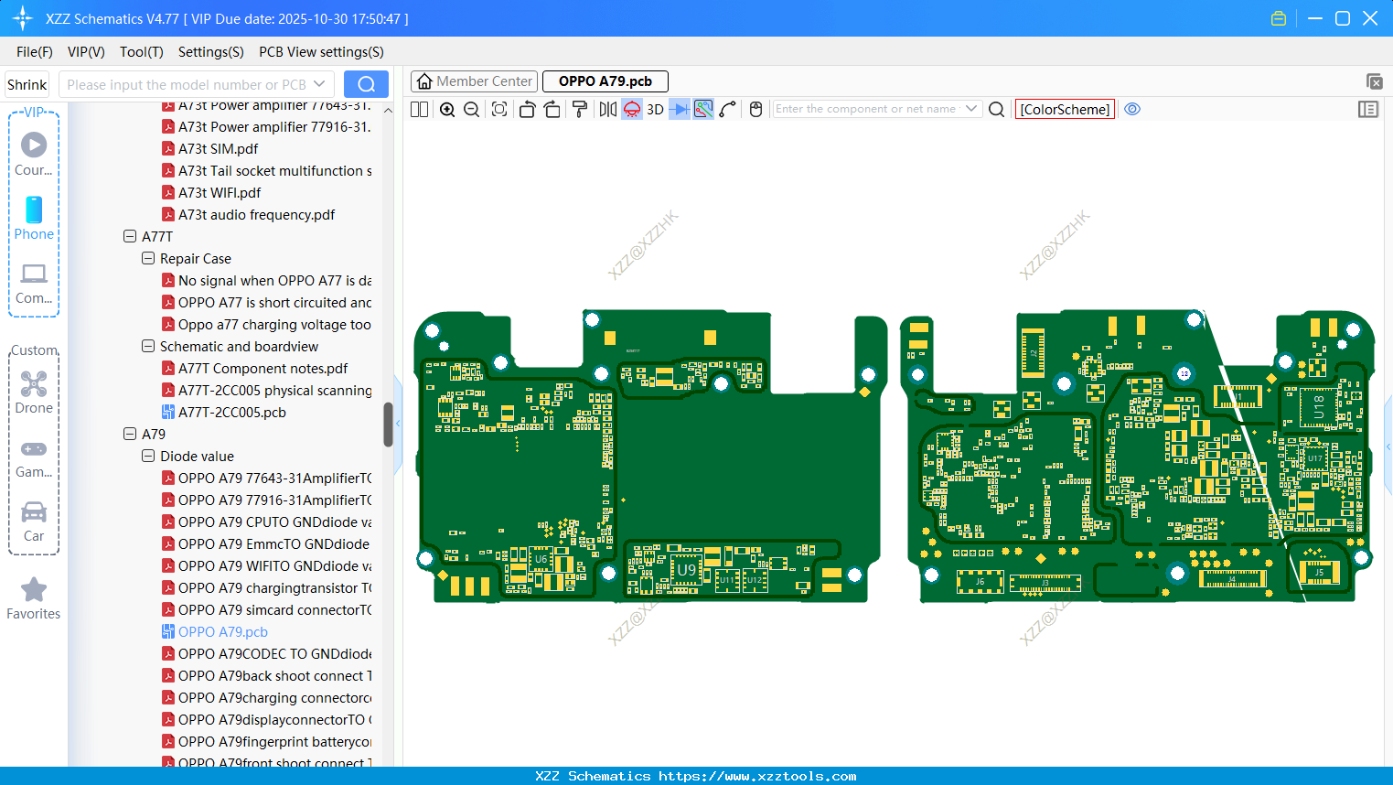Toggle the right side panel icon
Screen dimensions: 1393x785
pos(1368,110)
